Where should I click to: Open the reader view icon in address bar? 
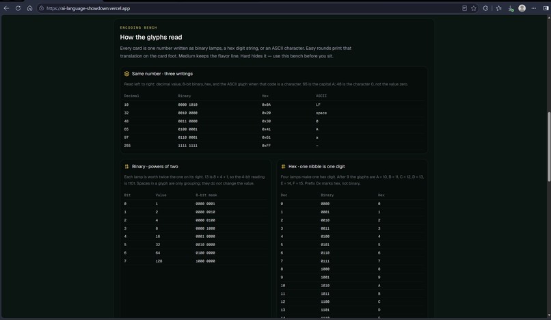click(x=464, y=8)
